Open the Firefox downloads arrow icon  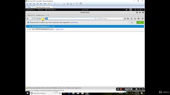131,18
